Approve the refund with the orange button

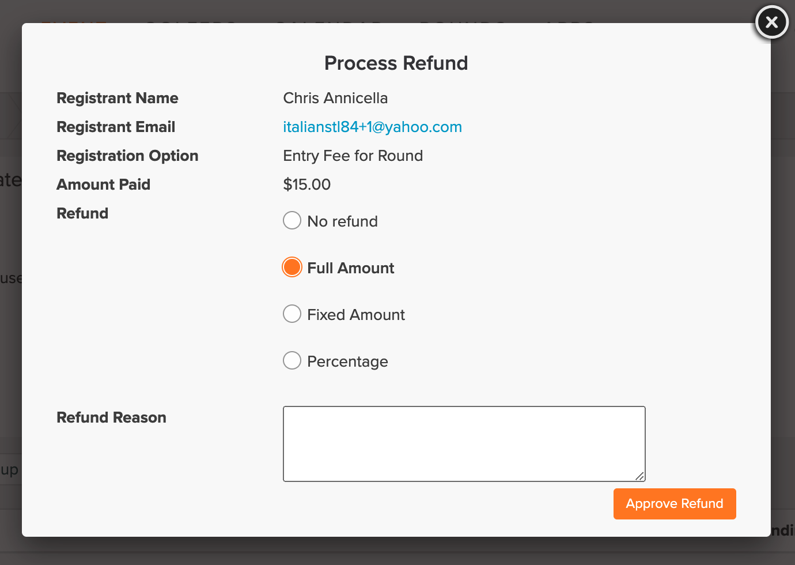click(675, 504)
